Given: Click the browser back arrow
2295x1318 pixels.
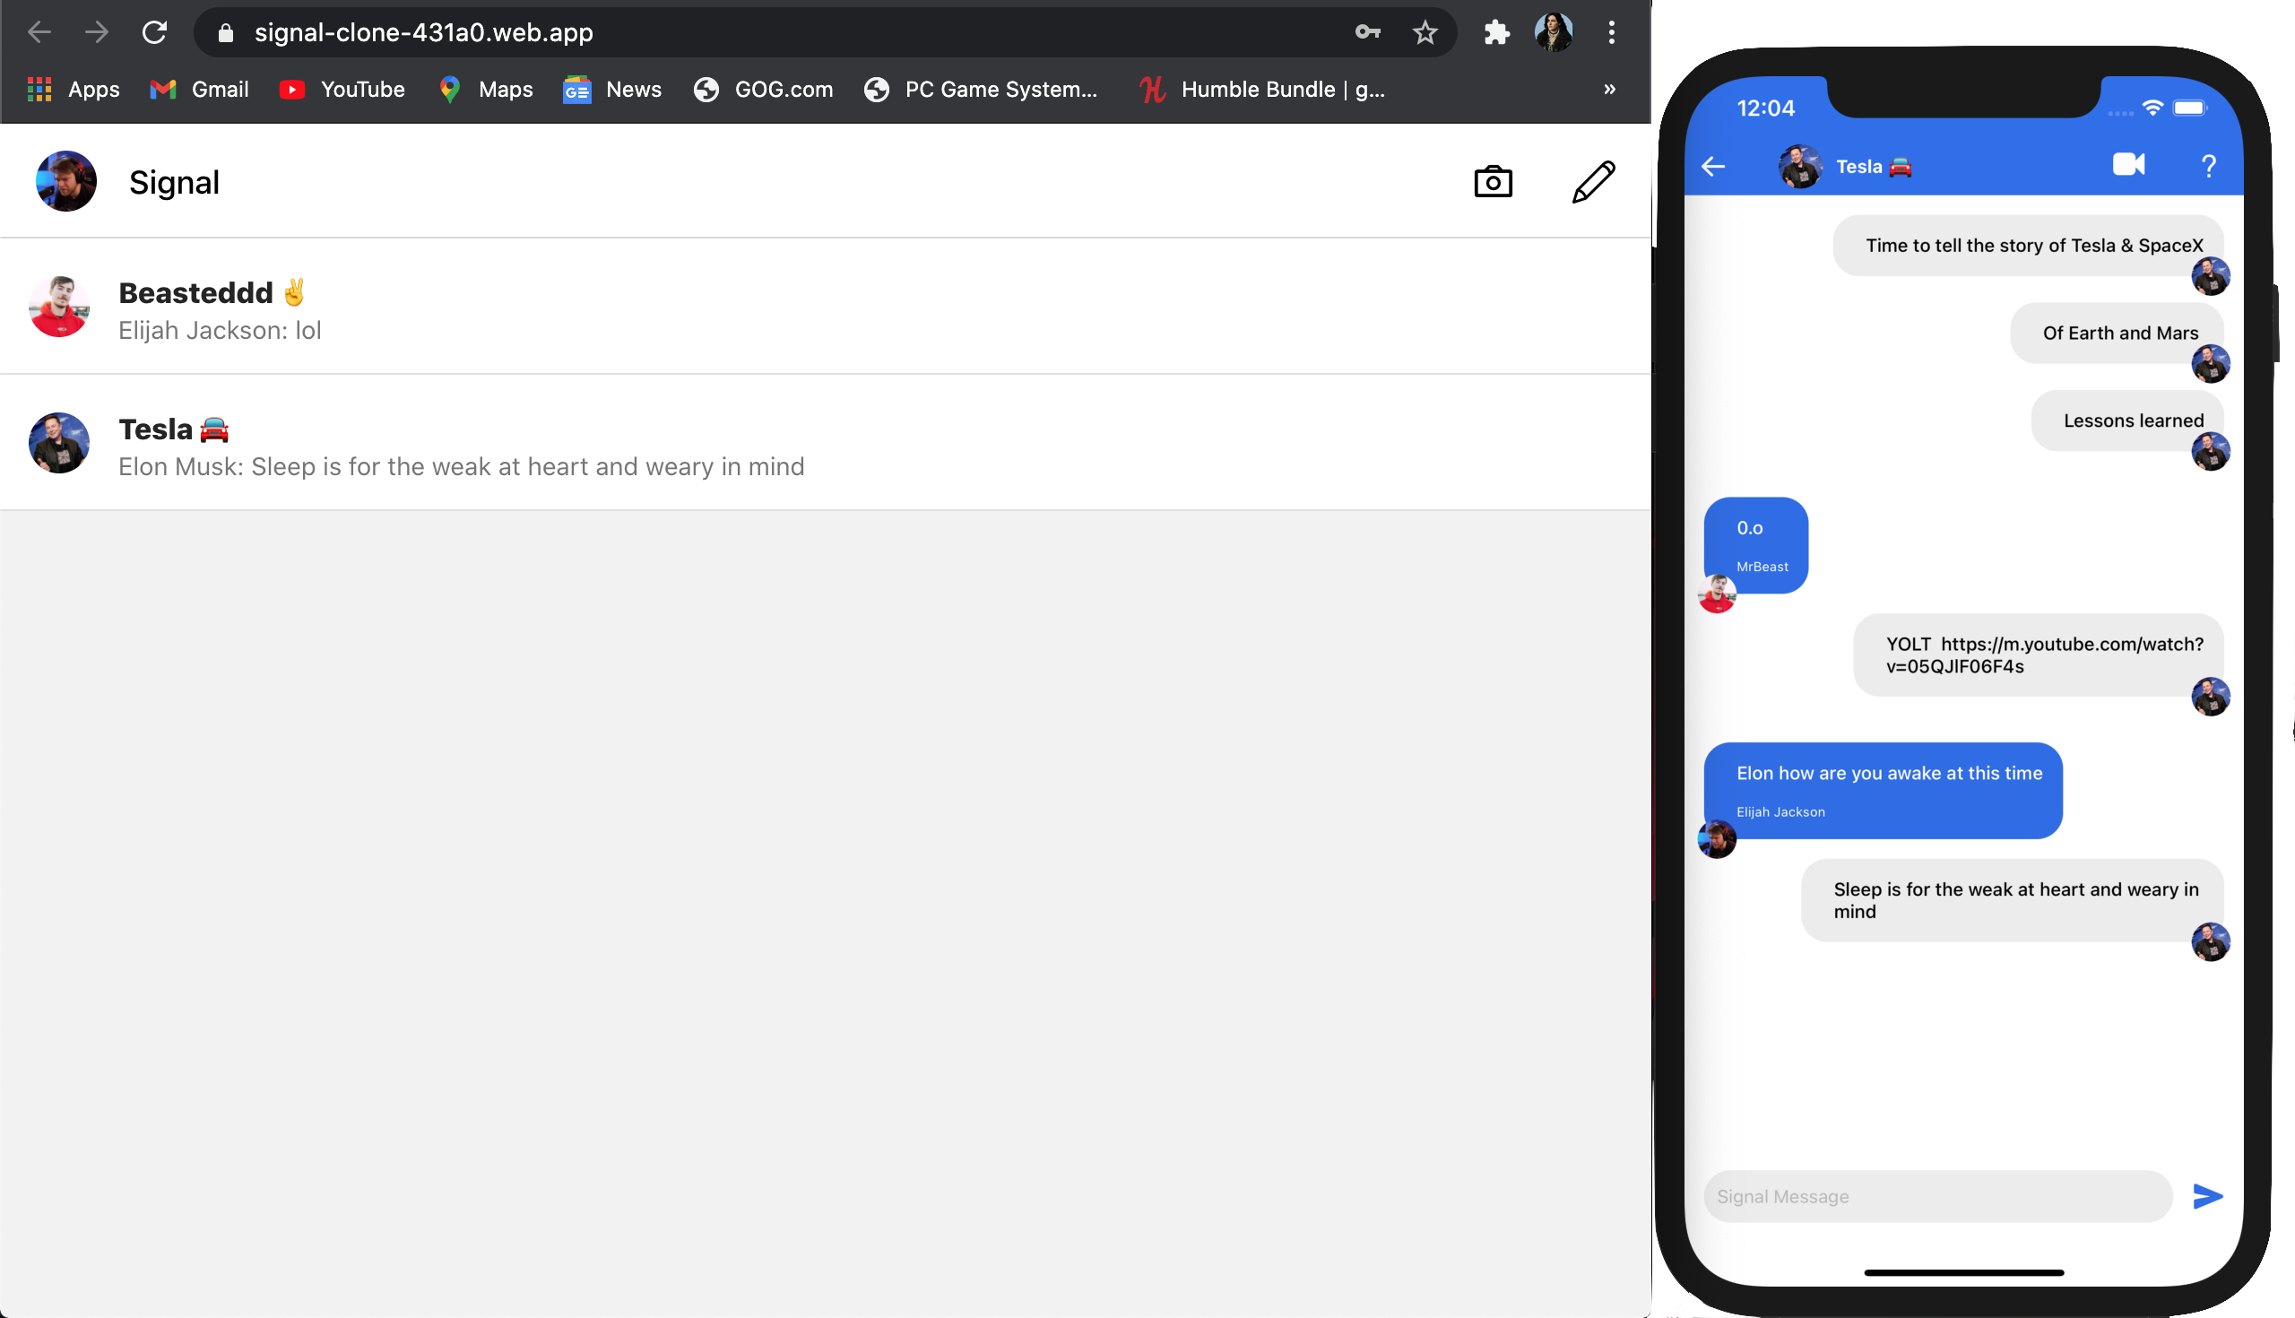Looking at the screenshot, I should (x=39, y=32).
